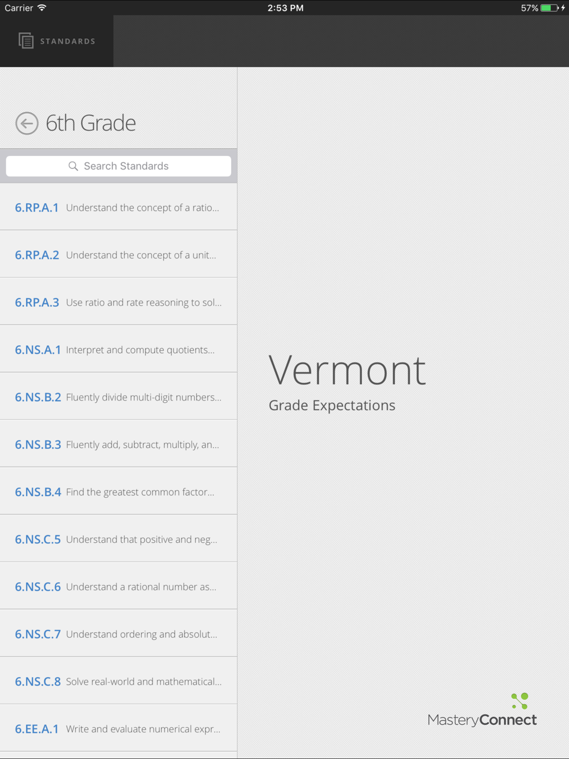Screen dimensions: 569x759
Task: Open standard 6.RP.A.1 ratio concept
Action: pyautogui.click(x=118, y=207)
